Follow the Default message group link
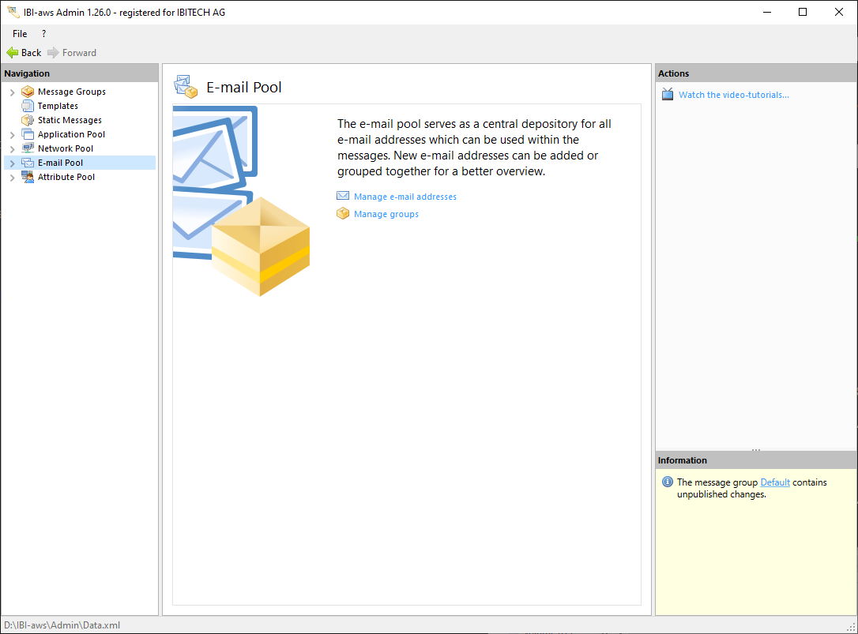 (775, 482)
